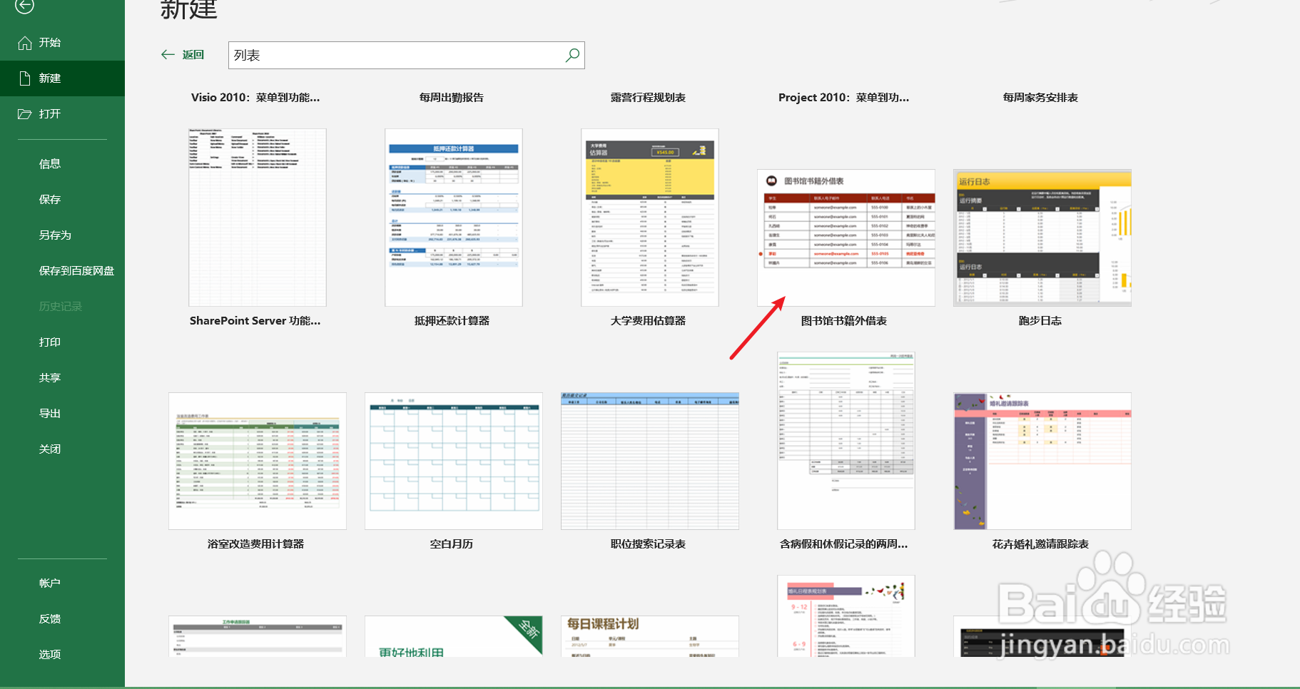Click the Home house icon in sidebar

25,43
